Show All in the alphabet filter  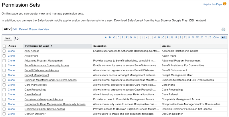[224, 38]
